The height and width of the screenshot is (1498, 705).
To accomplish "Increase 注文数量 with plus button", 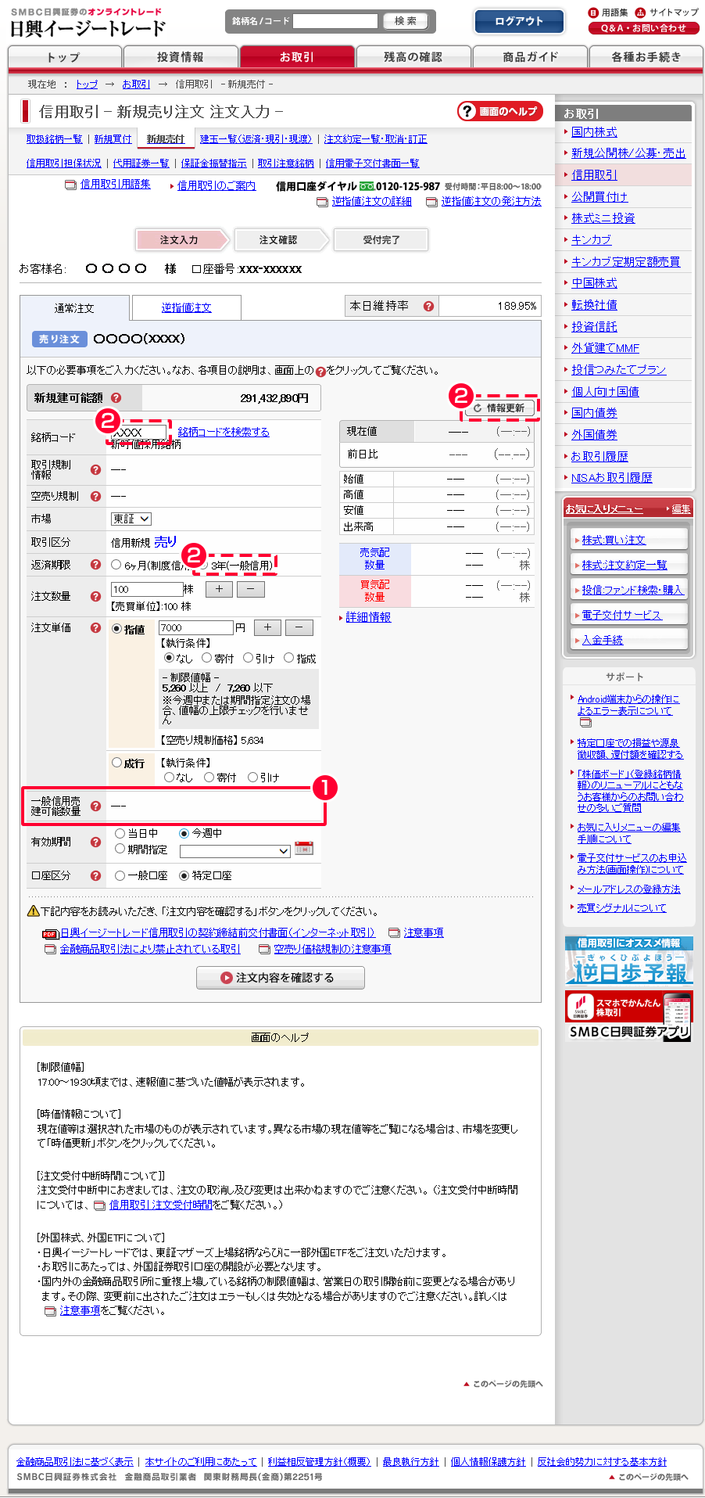I will (x=219, y=590).
